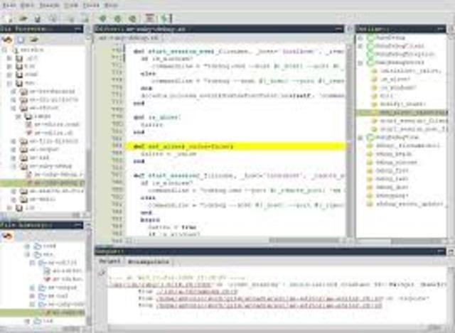This screenshot has height=333, width=455.
Task: Select is_alive? in the outline panel
Action: 395,79
